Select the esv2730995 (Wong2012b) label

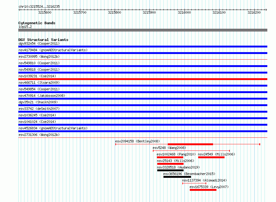[x=39, y=56]
